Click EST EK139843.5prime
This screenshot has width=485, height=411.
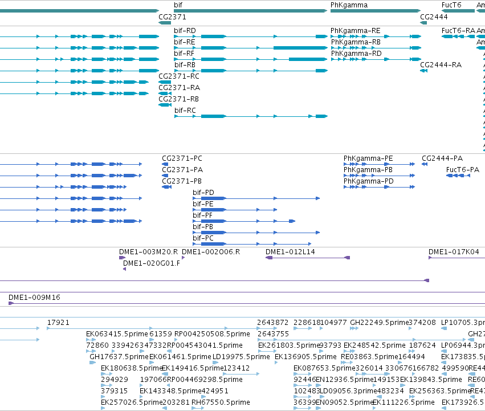431,380
